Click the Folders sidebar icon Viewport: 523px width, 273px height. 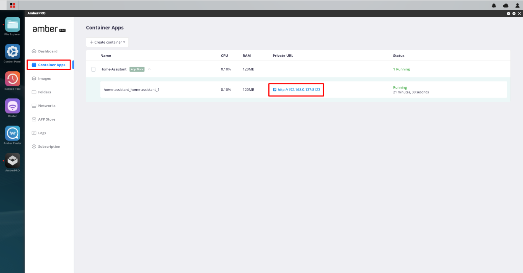[34, 92]
